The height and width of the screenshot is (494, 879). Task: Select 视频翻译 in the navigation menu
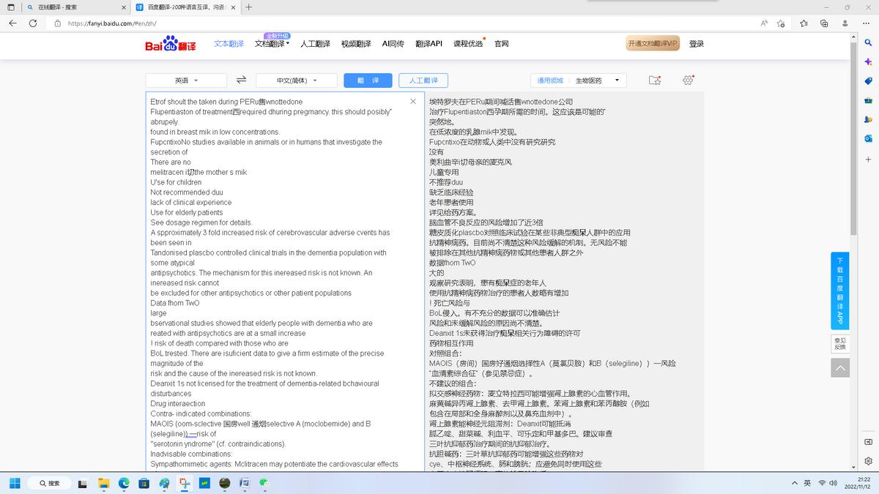coord(355,43)
